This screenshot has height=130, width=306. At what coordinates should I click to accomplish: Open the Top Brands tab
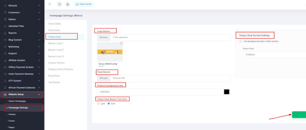point(54,82)
